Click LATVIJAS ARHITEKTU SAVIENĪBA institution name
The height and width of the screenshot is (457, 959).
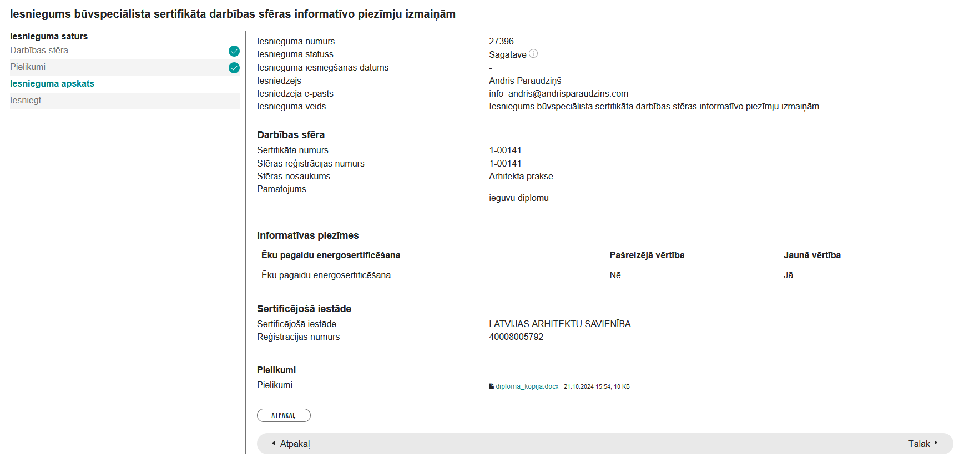(x=559, y=324)
